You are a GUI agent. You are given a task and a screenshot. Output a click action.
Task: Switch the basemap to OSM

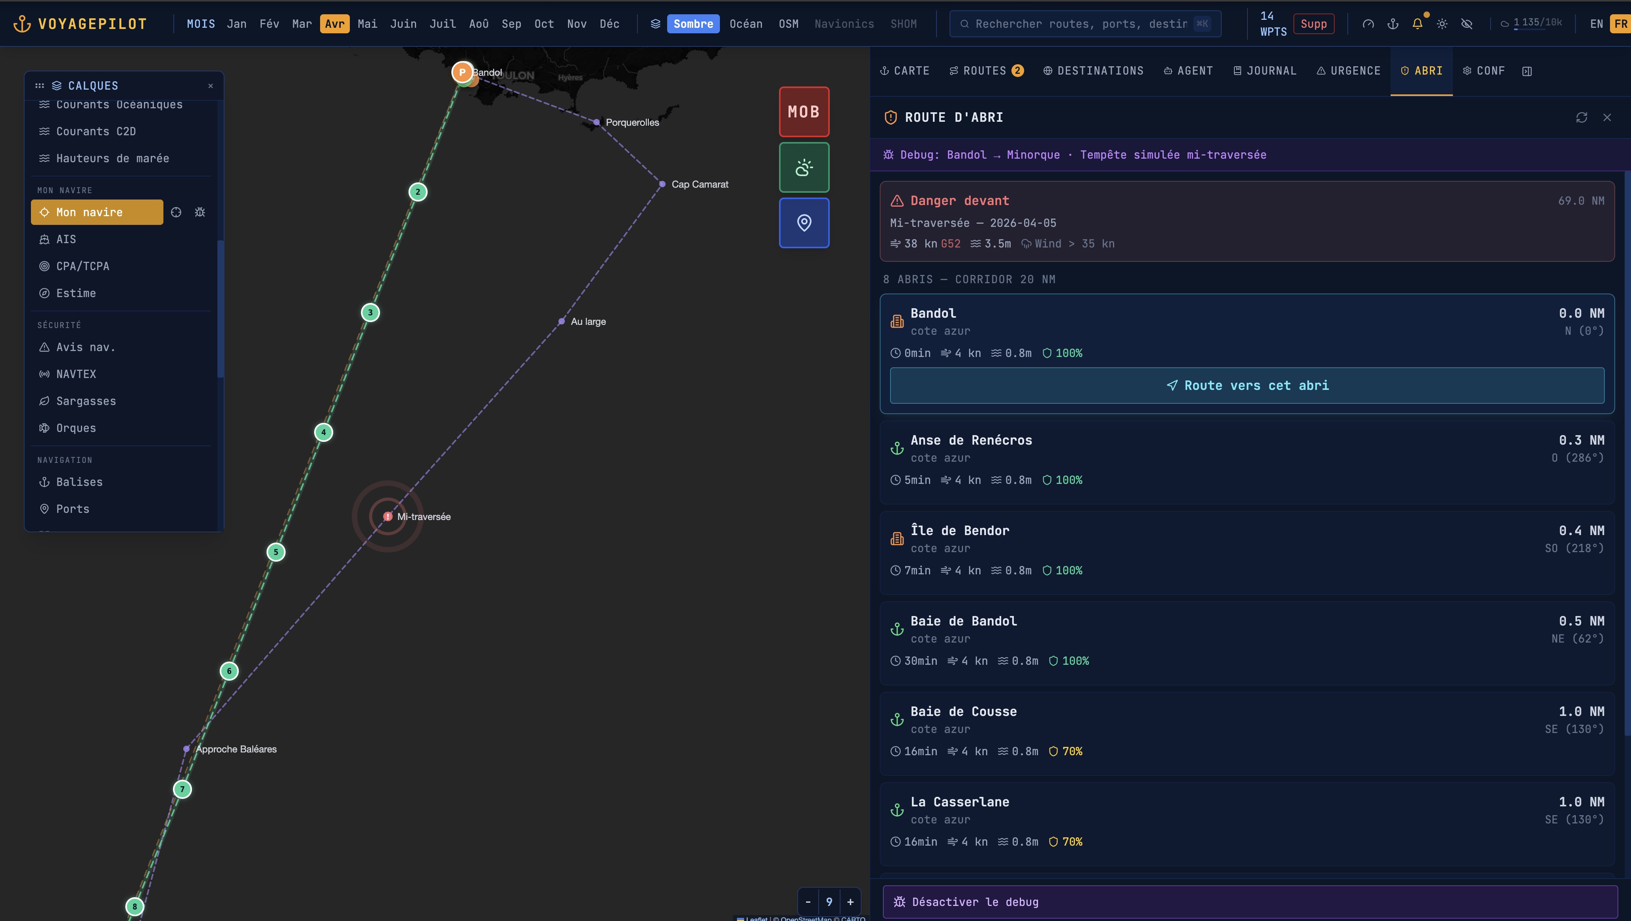[789, 23]
